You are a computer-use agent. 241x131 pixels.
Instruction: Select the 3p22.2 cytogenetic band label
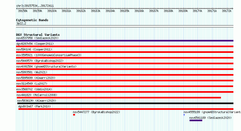point(21,23)
